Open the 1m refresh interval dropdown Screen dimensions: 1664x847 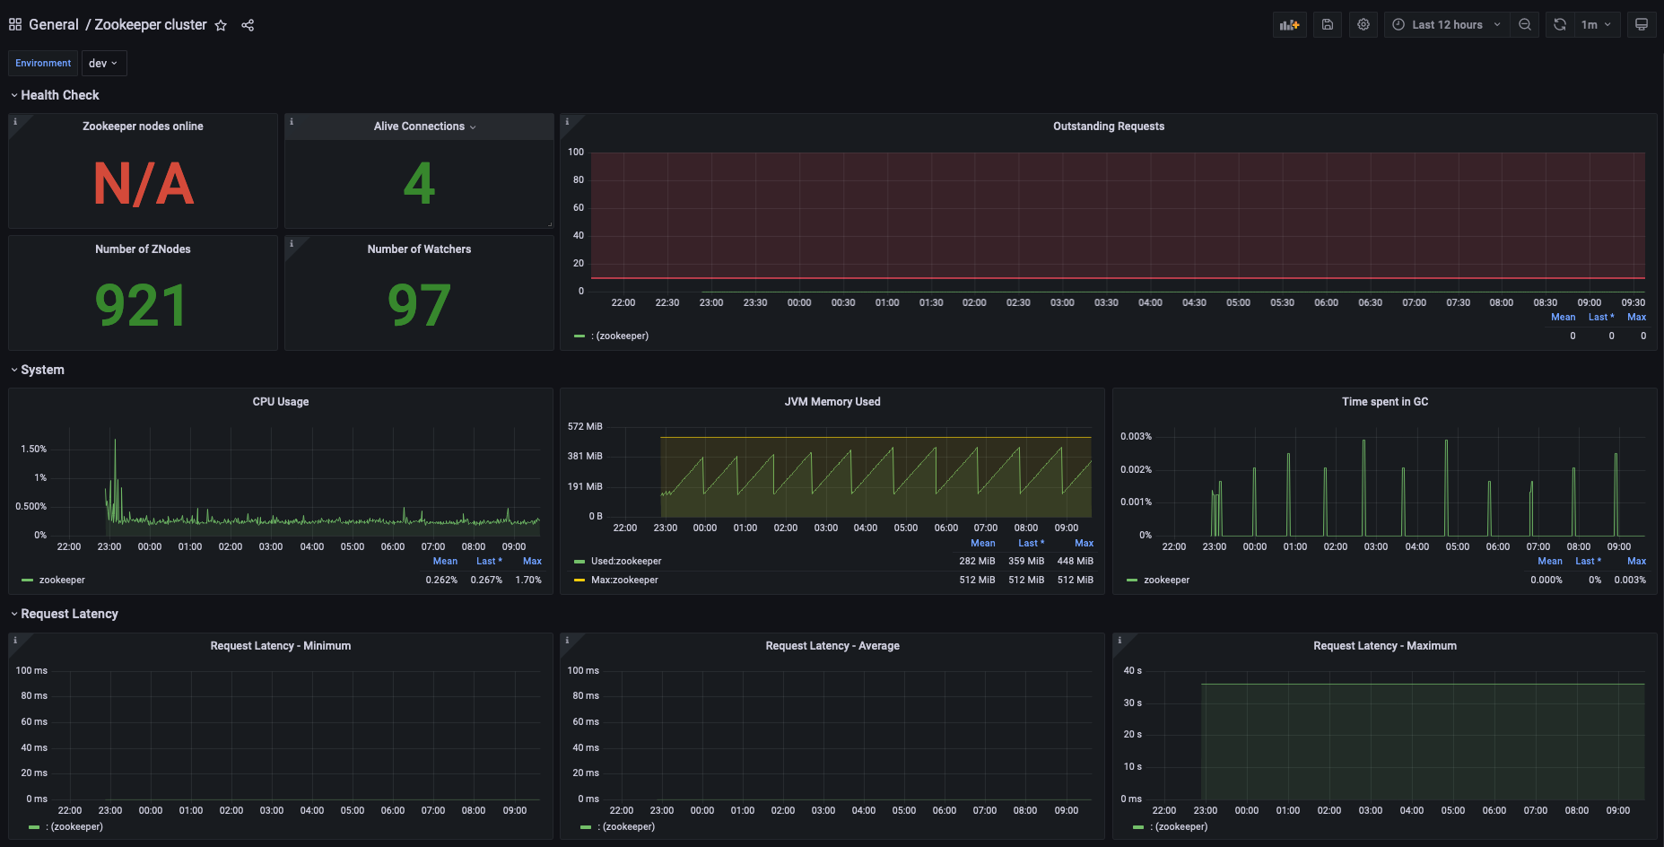click(x=1596, y=25)
